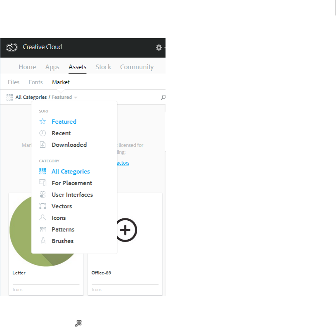
Task: Click the Icons person silhouette icon
Action: coord(43,218)
